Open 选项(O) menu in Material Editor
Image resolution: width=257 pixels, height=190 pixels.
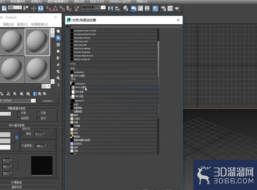22,24
